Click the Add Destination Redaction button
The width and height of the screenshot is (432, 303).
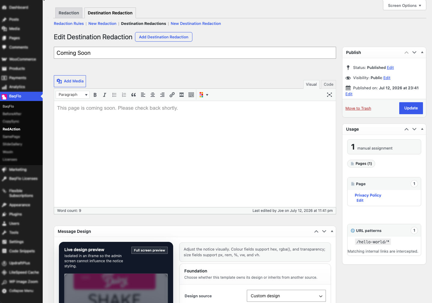164,37
